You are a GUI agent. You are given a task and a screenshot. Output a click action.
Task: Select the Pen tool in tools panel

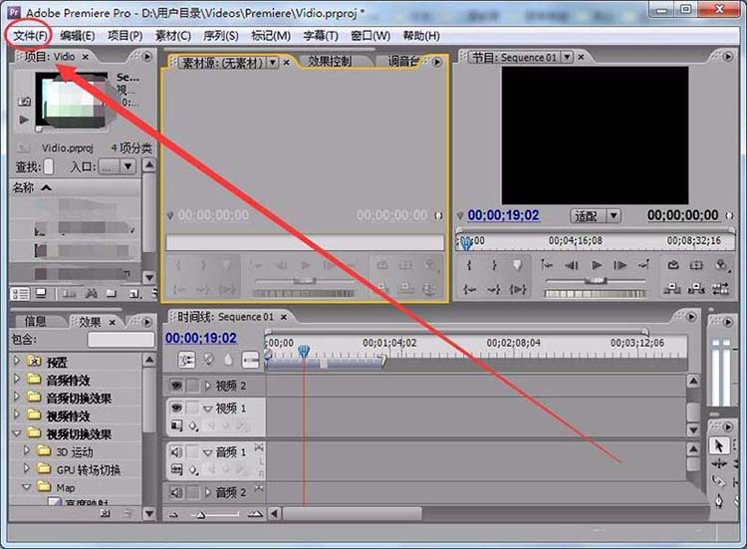click(719, 501)
